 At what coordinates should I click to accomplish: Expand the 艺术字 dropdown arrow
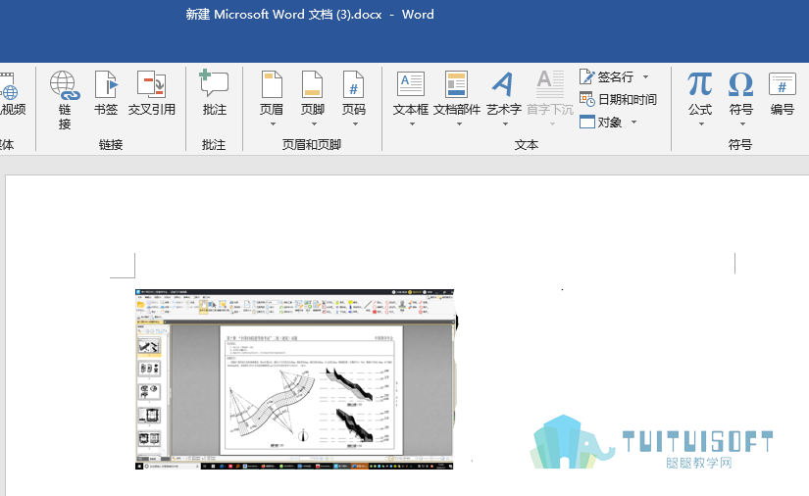[x=505, y=124]
